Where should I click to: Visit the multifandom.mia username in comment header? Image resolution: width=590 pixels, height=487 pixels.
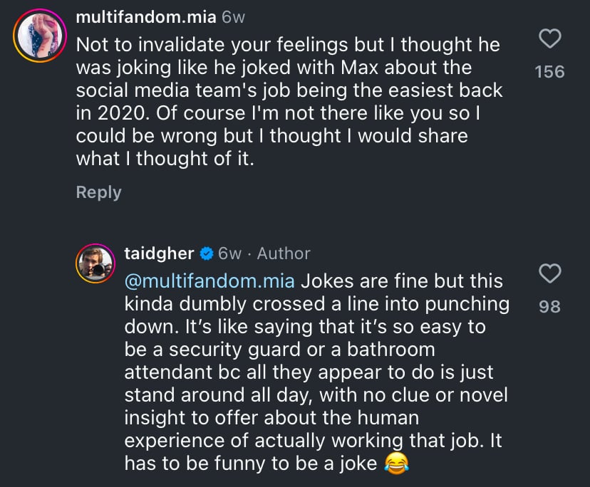point(145,18)
